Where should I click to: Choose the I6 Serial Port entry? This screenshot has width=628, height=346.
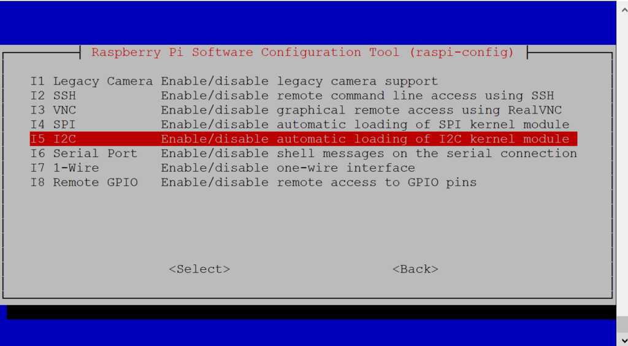[x=304, y=153]
